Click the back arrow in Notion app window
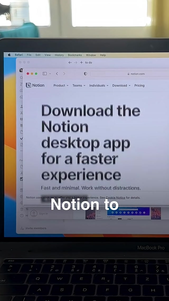This screenshot has height=301, width=169. (x=70, y=63)
